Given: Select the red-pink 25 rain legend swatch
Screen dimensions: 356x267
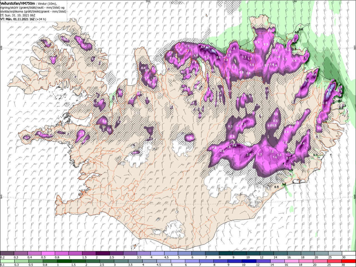Looking at the screenshot, I should coord(334,261).
